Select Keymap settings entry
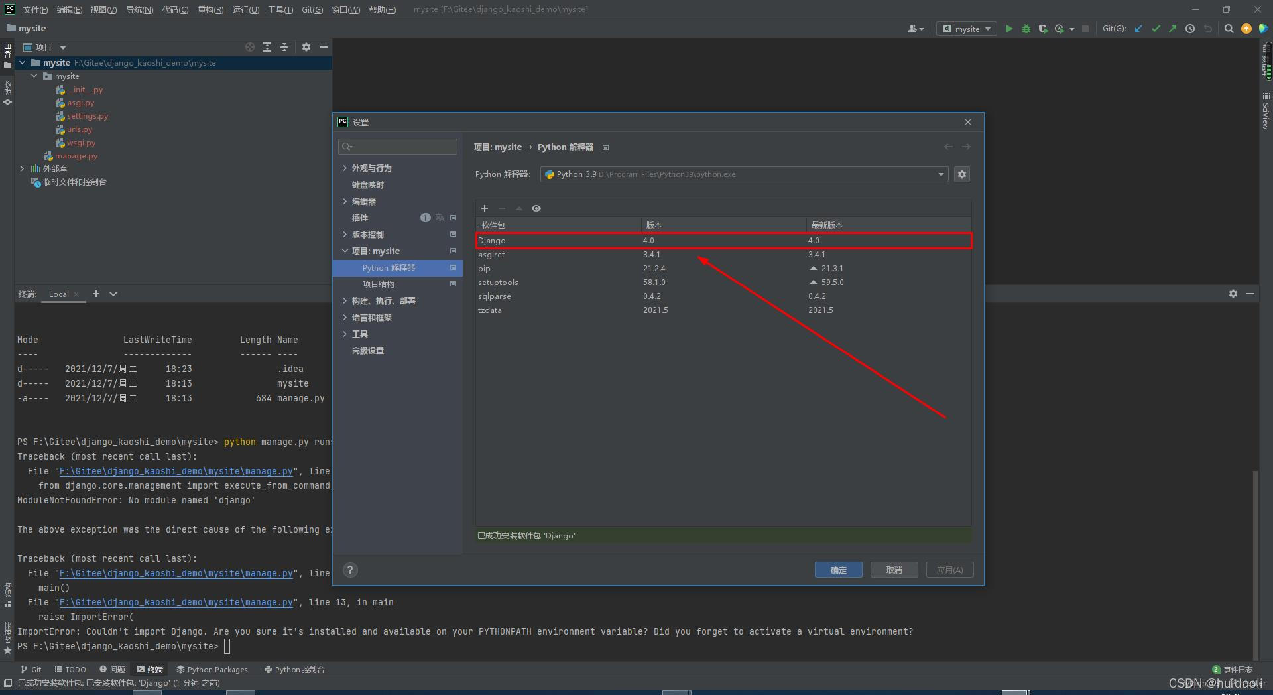 [x=367, y=185]
